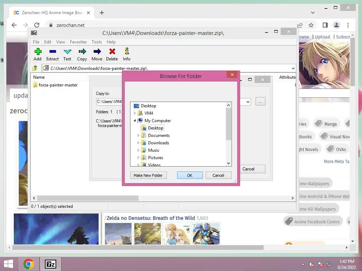Select forza-painter-master folder in 7-Zip list
This screenshot has height=271, width=362.
pyautogui.click(x=55, y=85)
